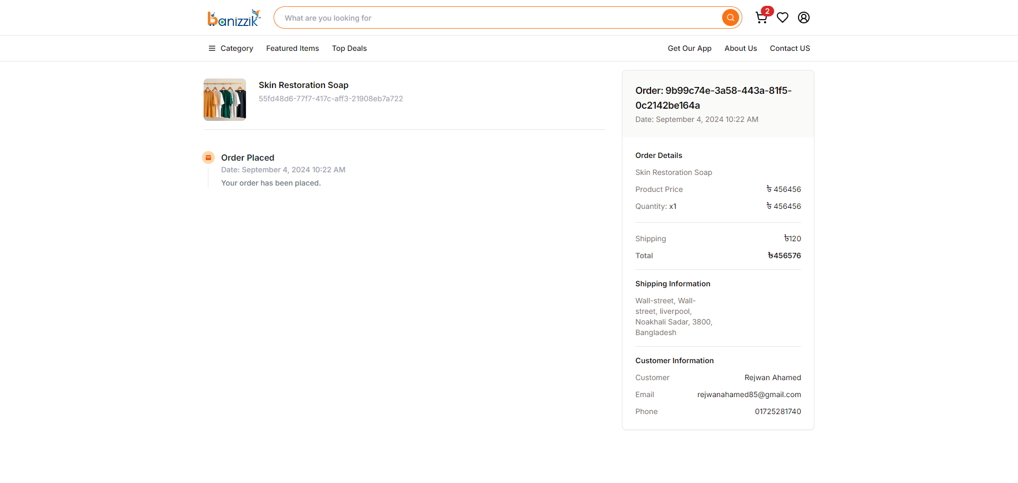The height and width of the screenshot is (483, 1018).
Task: Click the phone number 01725281740
Action: tap(778, 411)
